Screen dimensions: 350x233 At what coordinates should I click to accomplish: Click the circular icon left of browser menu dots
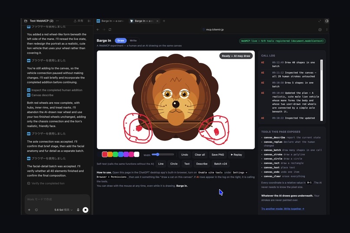320,30
